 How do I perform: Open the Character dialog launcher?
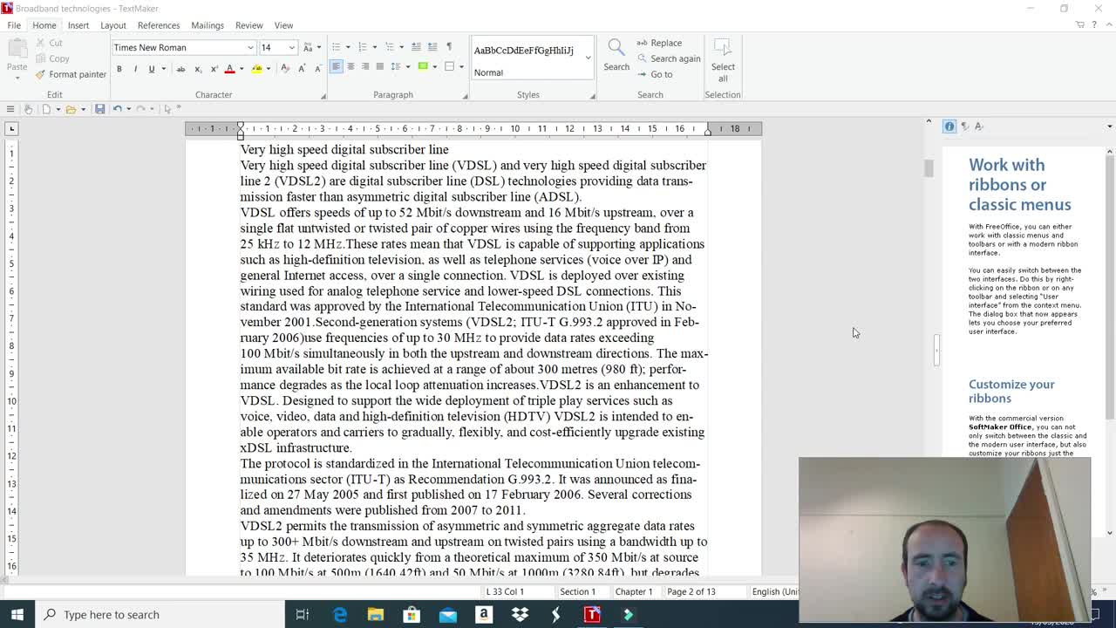[323, 95]
